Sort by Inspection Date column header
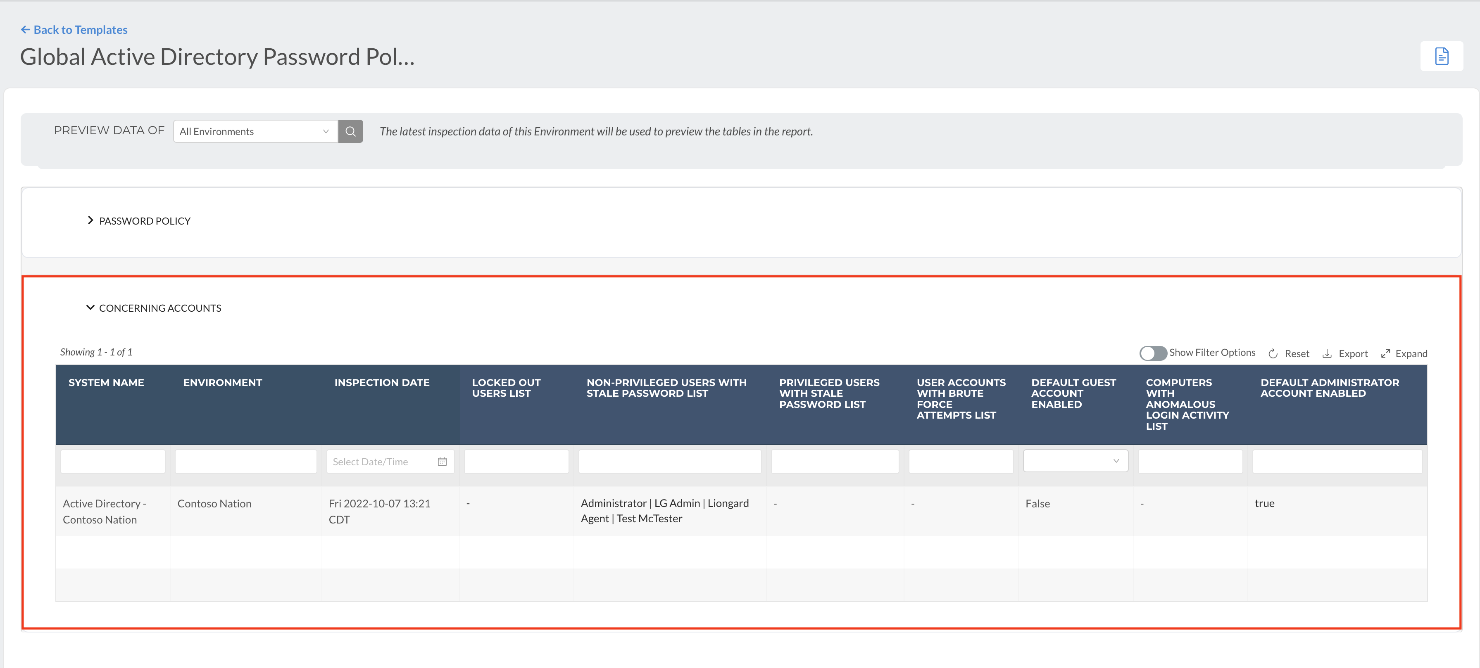Viewport: 1480px width, 668px height. click(381, 382)
